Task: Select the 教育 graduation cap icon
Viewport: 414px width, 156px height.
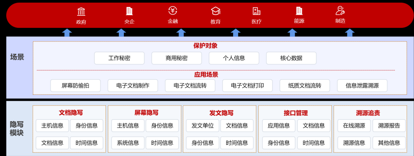Action: pyautogui.click(x=215, y=11)
